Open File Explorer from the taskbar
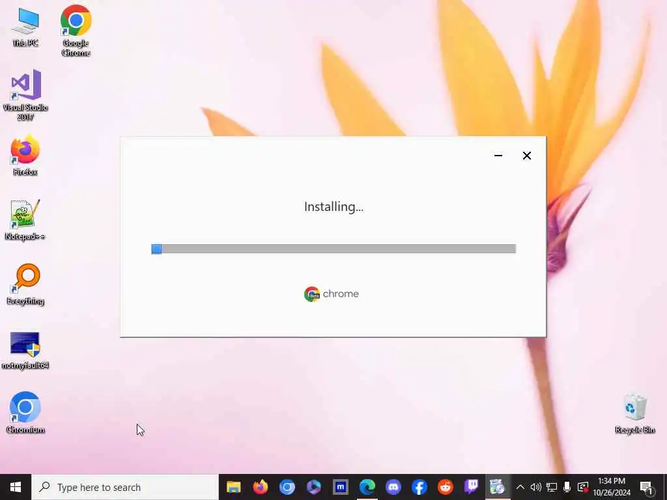 click(x=234, y=487)
